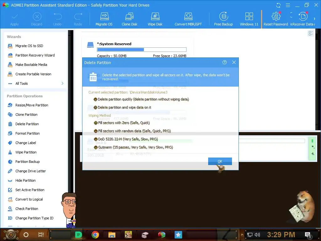This screenshot has width=321, height=241.
Task: Select the Wipe Disk toolbar icon
Action: [155, 19]
